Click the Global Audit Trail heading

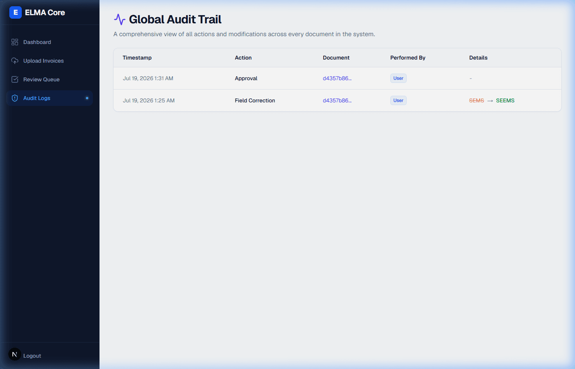(175, 19)
